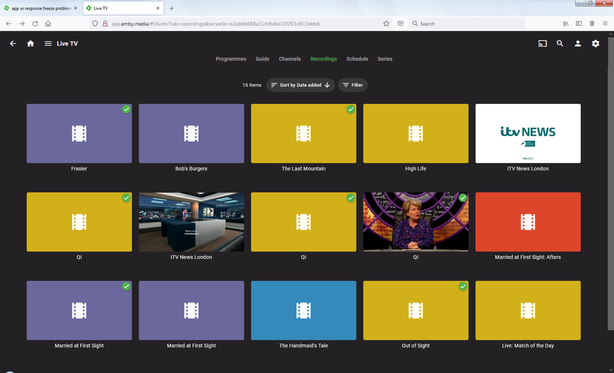Switch to the Guide tab

tap(262, 59)
